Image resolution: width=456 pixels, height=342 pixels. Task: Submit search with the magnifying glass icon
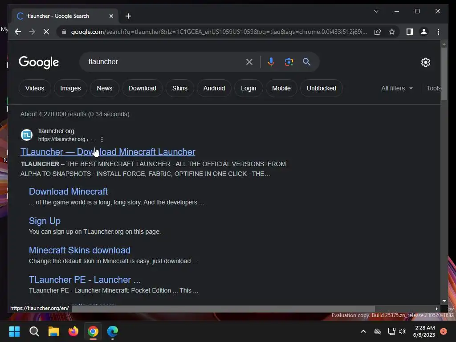click(306, 61)
